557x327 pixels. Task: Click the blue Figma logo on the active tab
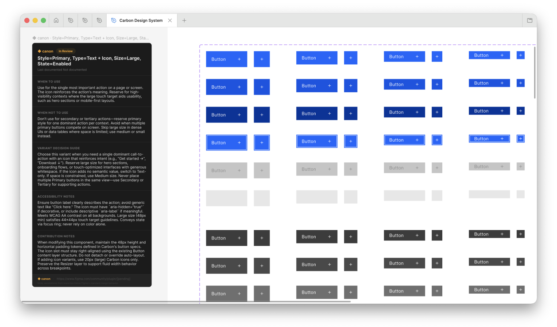[114, 20]
